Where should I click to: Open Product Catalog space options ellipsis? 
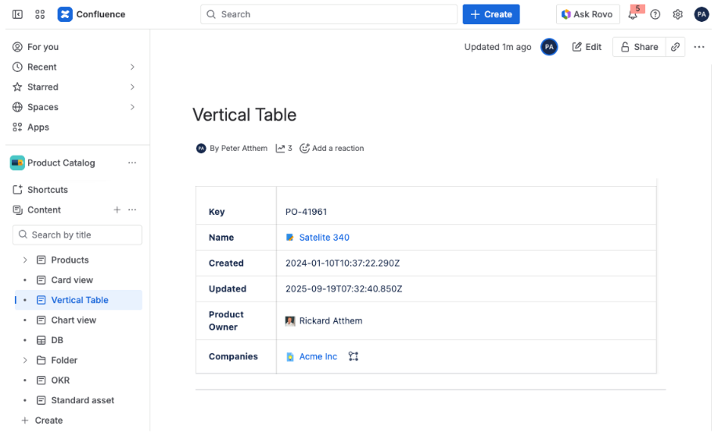click(x=132, y=163)
